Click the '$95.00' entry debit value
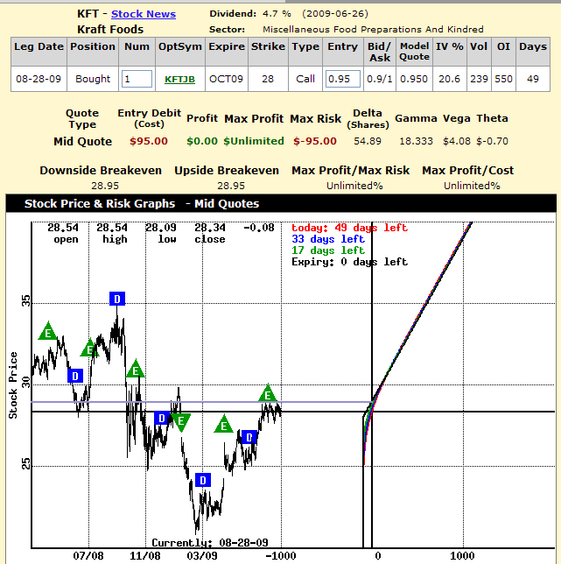 click(x=149, y=141)
